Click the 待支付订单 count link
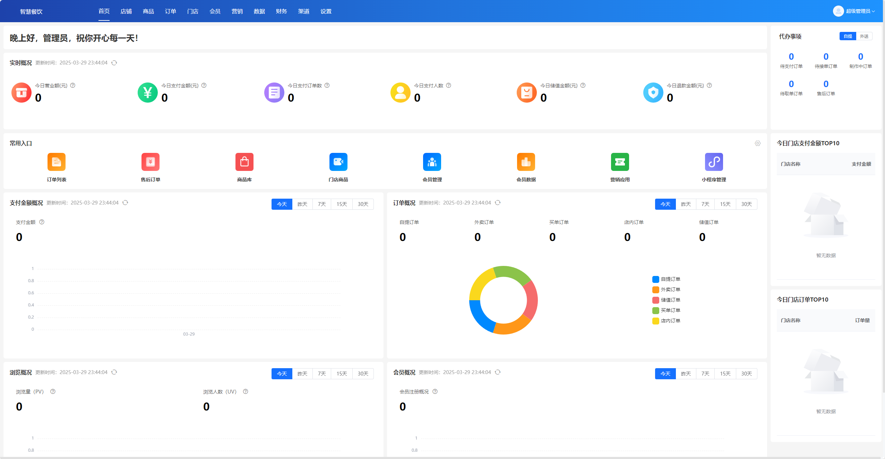 point(791,57)
